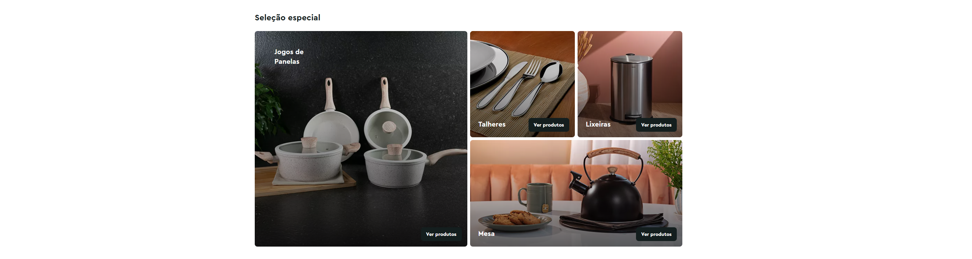Select the stainless steel trash bin image

click(630, 84)
